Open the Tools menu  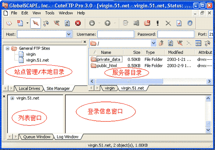click(x=50, y=13)
